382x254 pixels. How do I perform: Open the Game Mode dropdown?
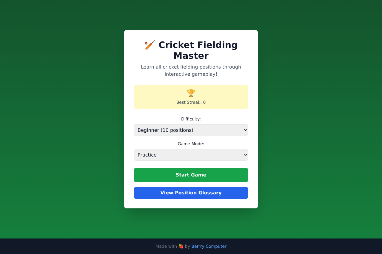pyautogui.click(x=191, y=155)
